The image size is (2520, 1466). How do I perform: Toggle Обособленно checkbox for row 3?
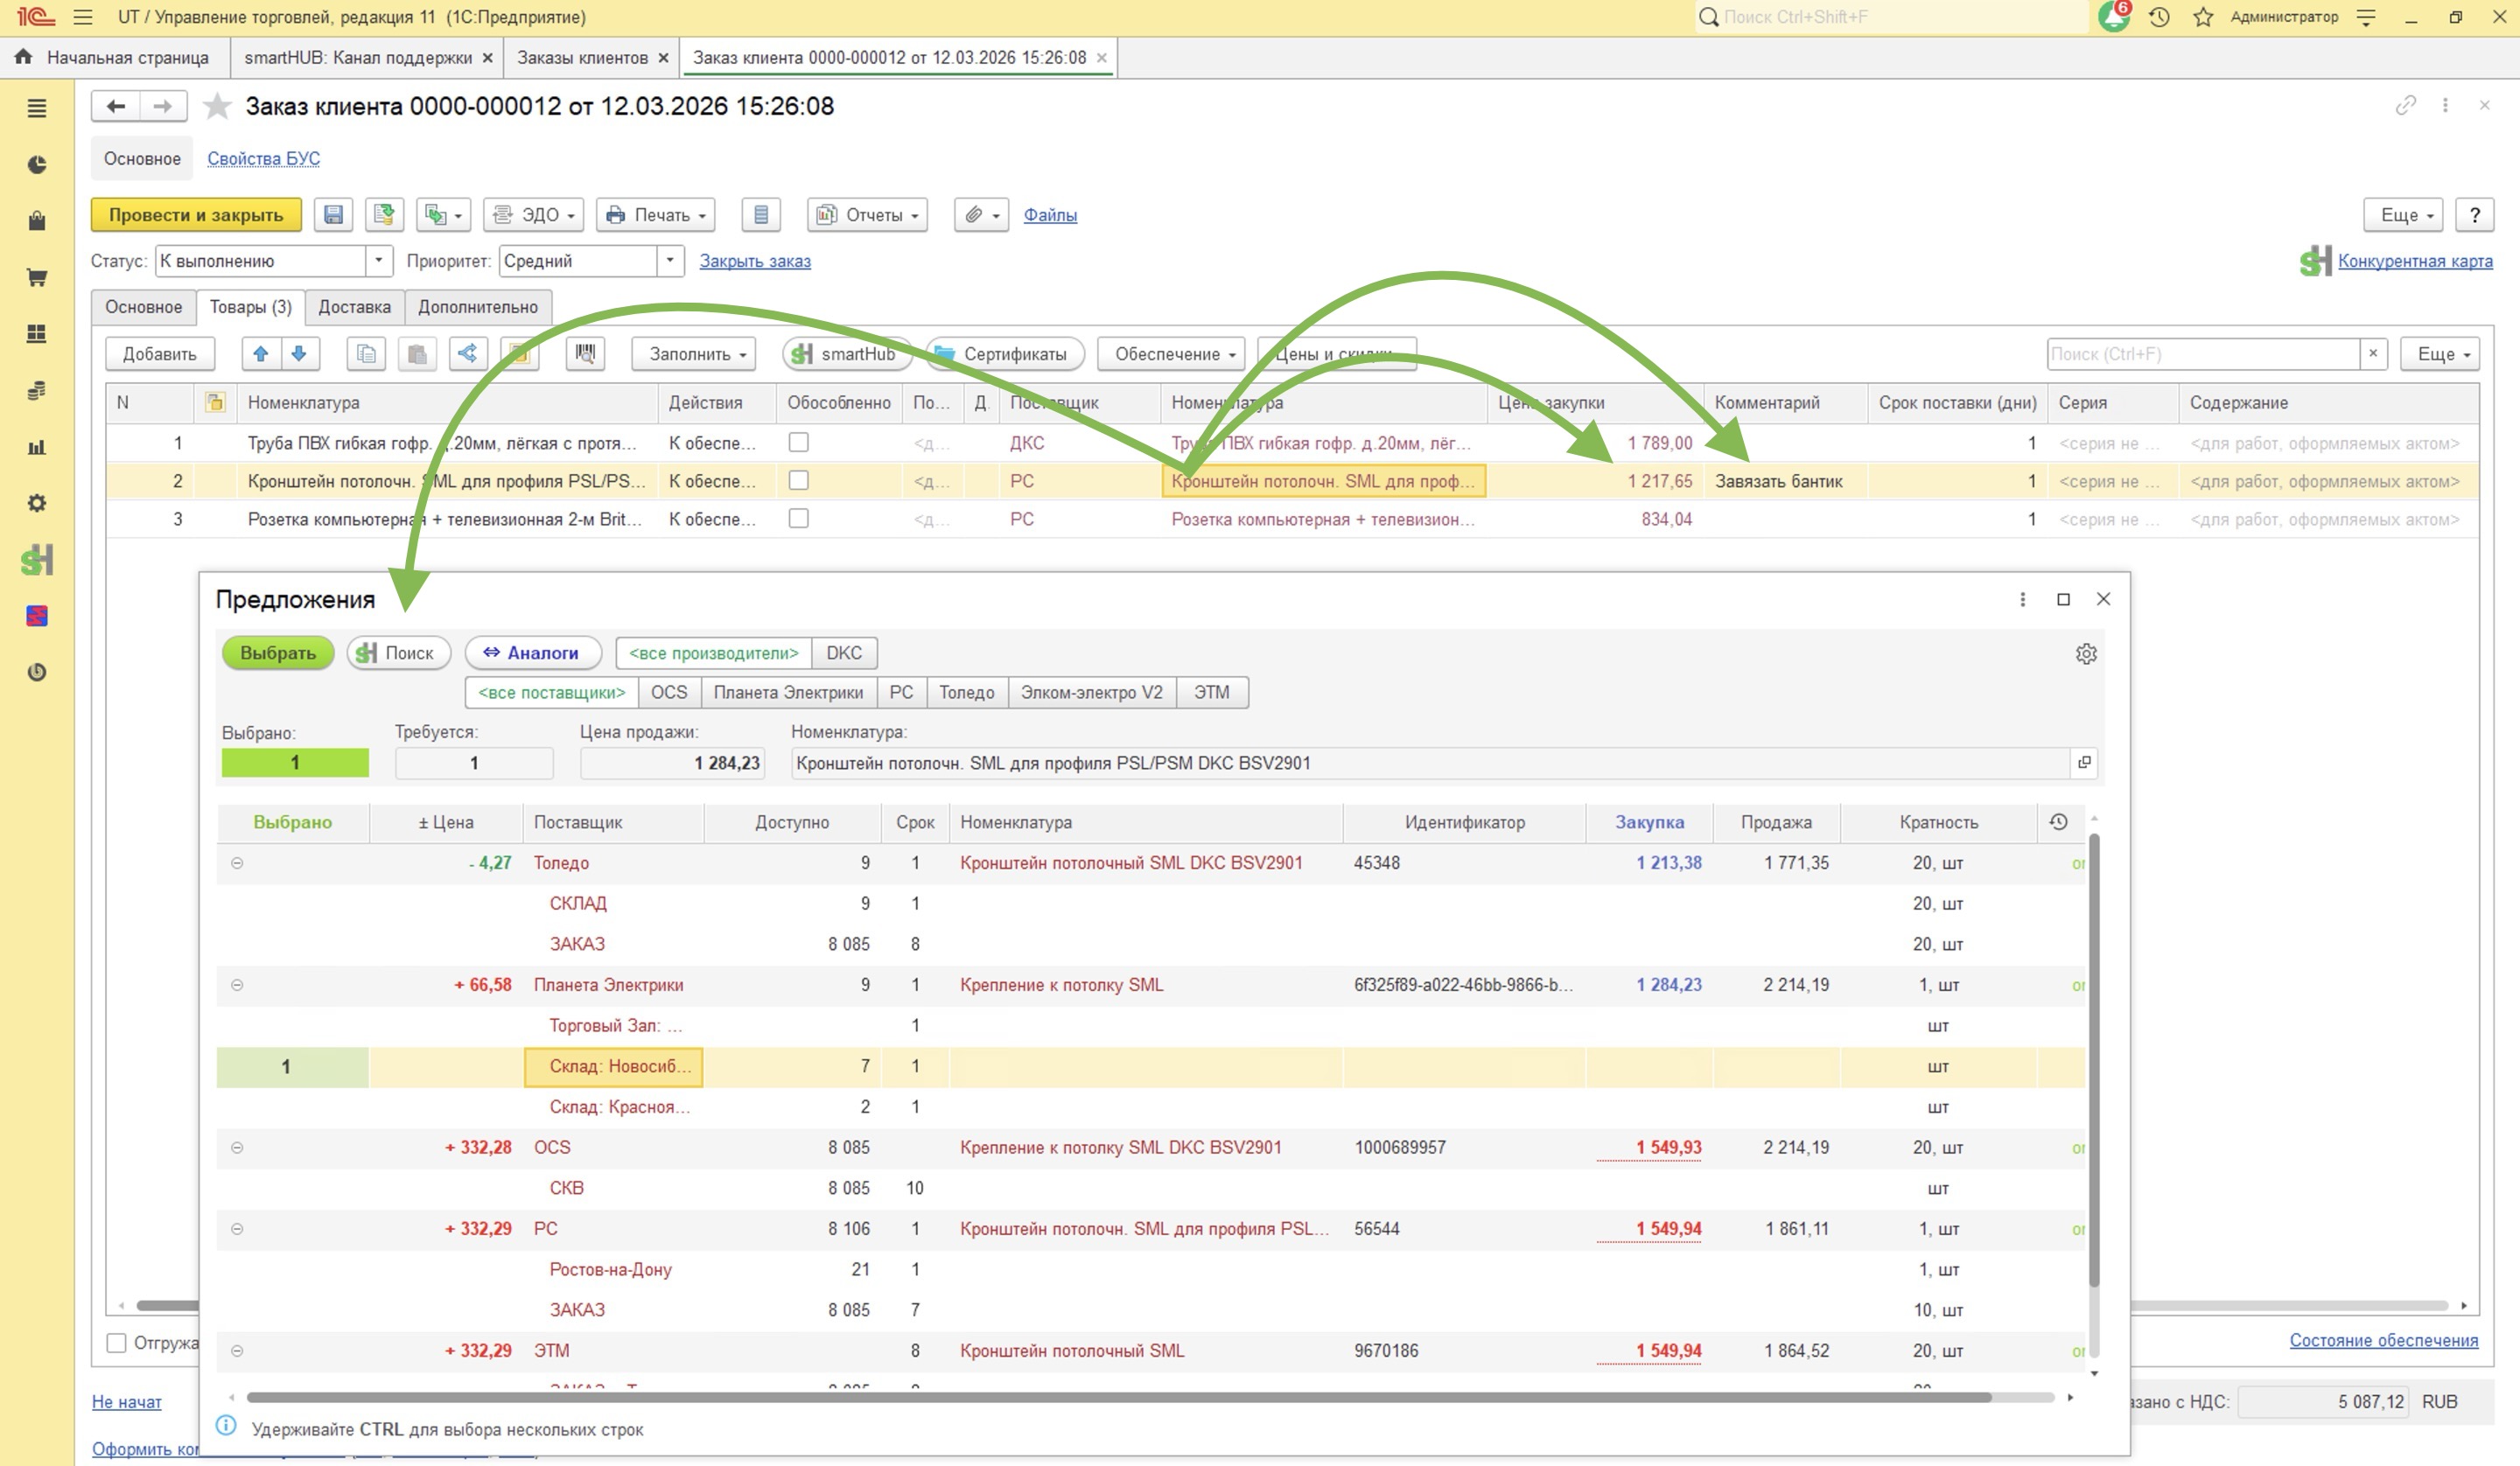798,518
